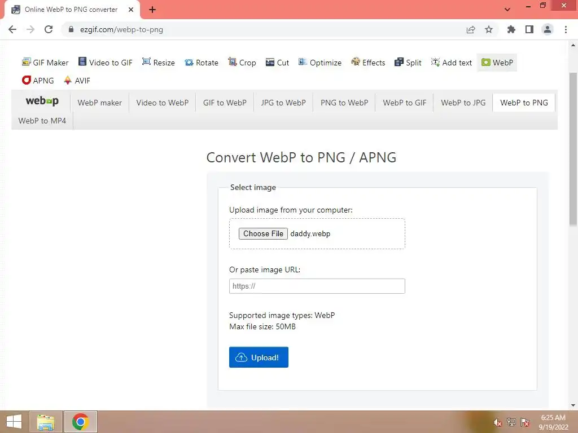The width and height of the screenshot is (578, 433).
Task: Open Chrome's three-dot menu
Action: 566,29
